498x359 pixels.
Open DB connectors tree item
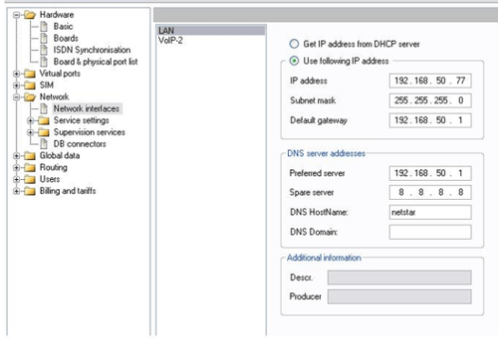click(x=80, y=144)
